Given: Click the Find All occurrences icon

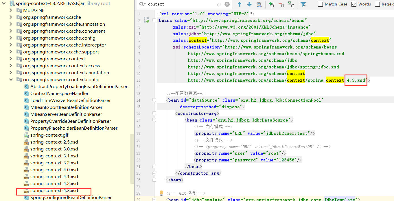Looking at the screenshot, I should (x=259, y=4).
